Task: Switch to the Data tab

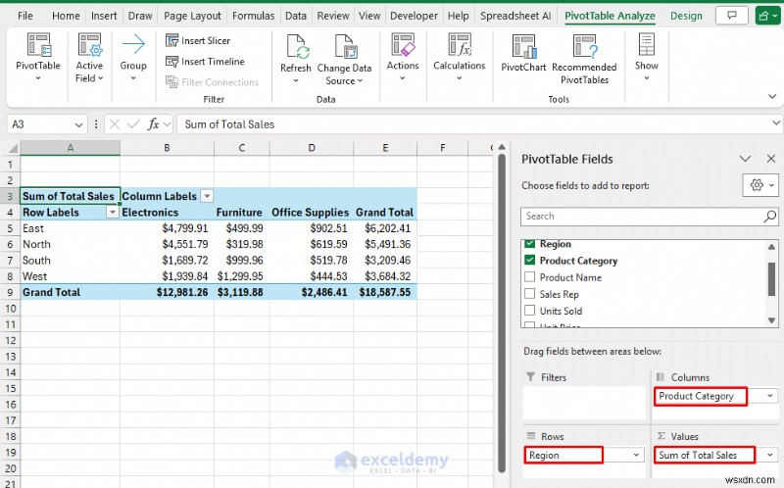Action: pos(296,16)
